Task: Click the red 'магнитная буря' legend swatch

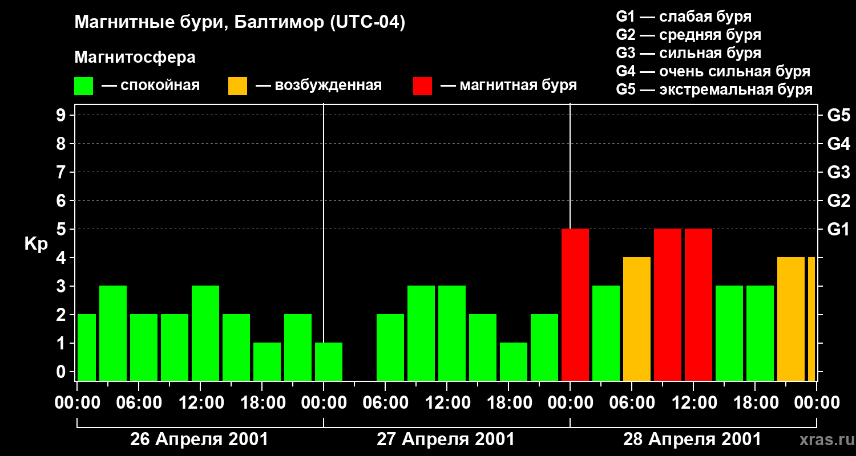Action: [422, 86]
